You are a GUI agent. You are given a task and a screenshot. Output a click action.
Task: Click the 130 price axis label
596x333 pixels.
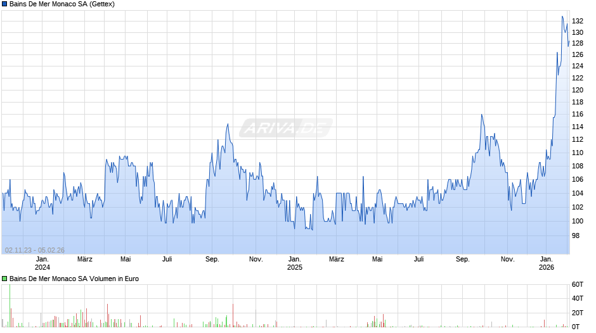pyautogui.click(x=578, y=32)
